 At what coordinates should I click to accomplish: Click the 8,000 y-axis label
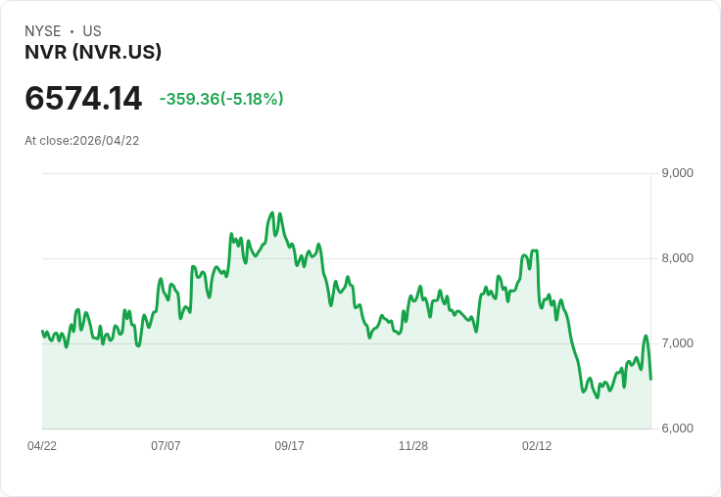point(677,258)
